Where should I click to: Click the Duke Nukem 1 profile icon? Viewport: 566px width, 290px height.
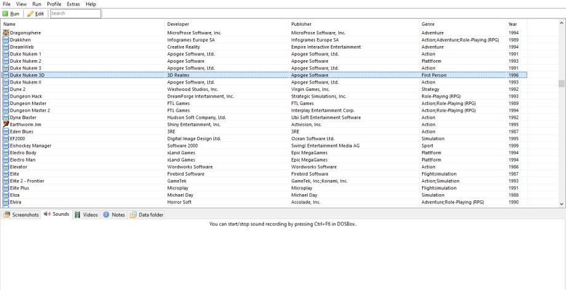pos(6,53)
